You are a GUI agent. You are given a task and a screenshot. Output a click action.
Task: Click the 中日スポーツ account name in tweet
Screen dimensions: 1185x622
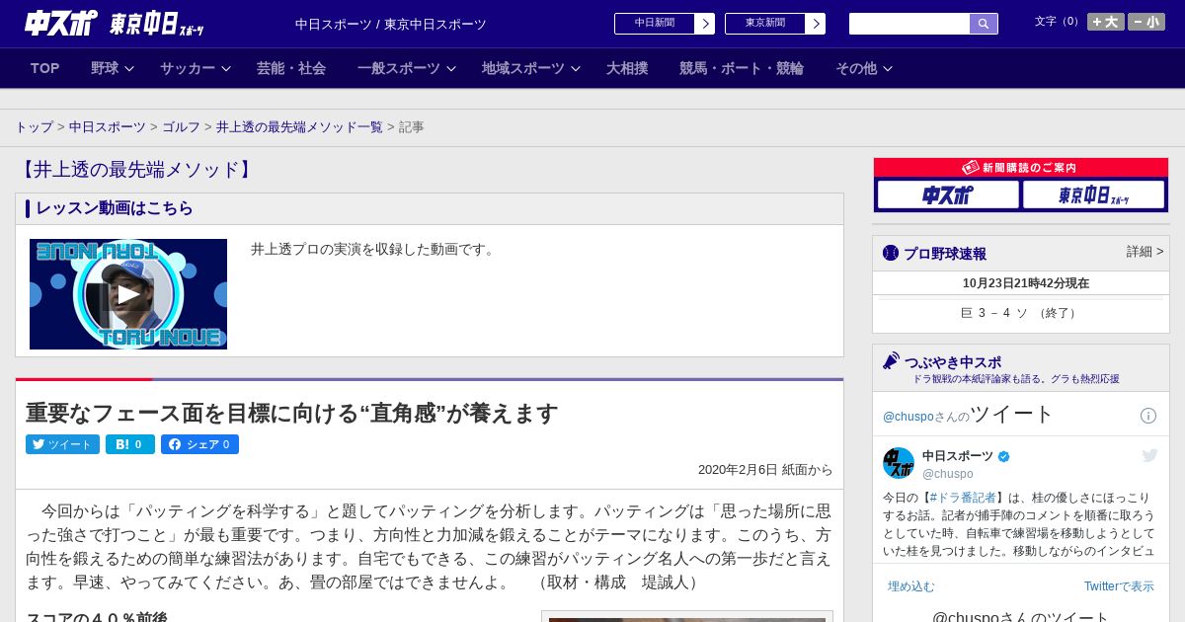[x=958, y=456]
